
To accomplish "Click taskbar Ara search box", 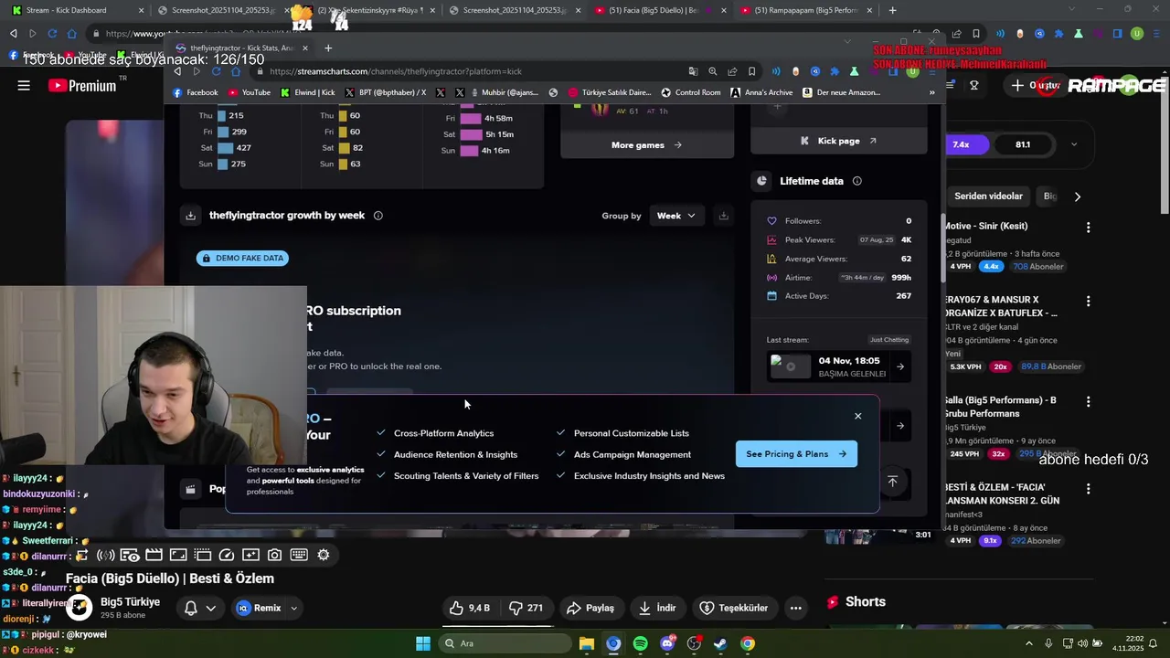I will 504,643.
